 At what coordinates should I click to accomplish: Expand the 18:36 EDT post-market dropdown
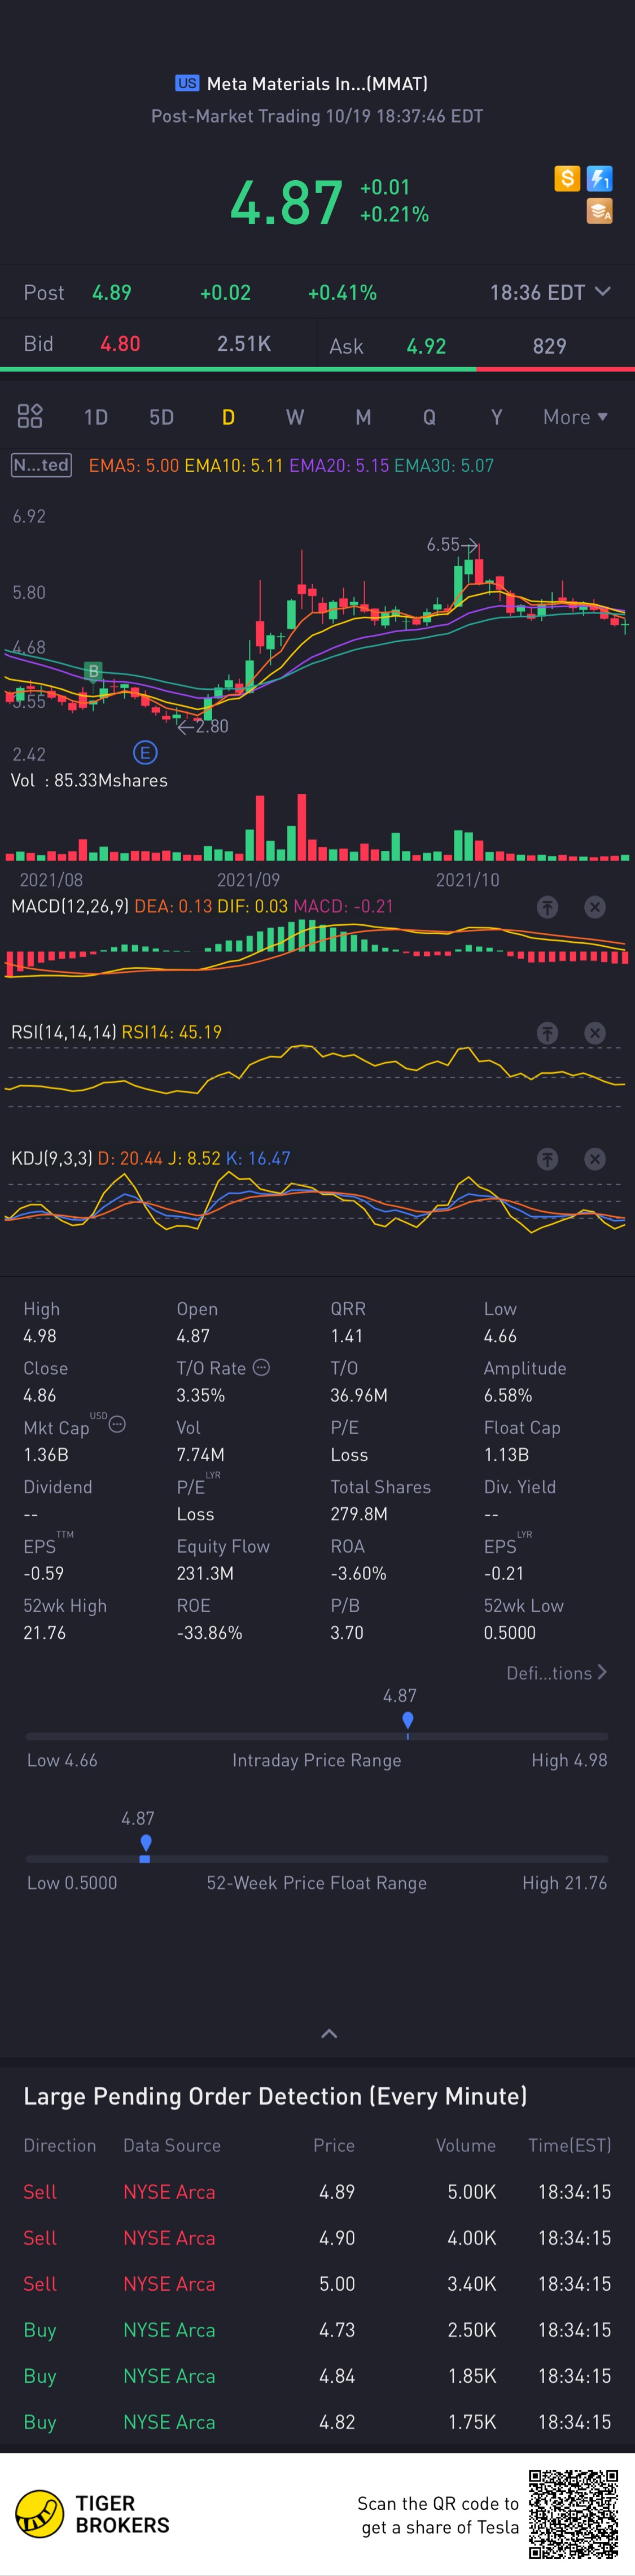pos(602,292)
